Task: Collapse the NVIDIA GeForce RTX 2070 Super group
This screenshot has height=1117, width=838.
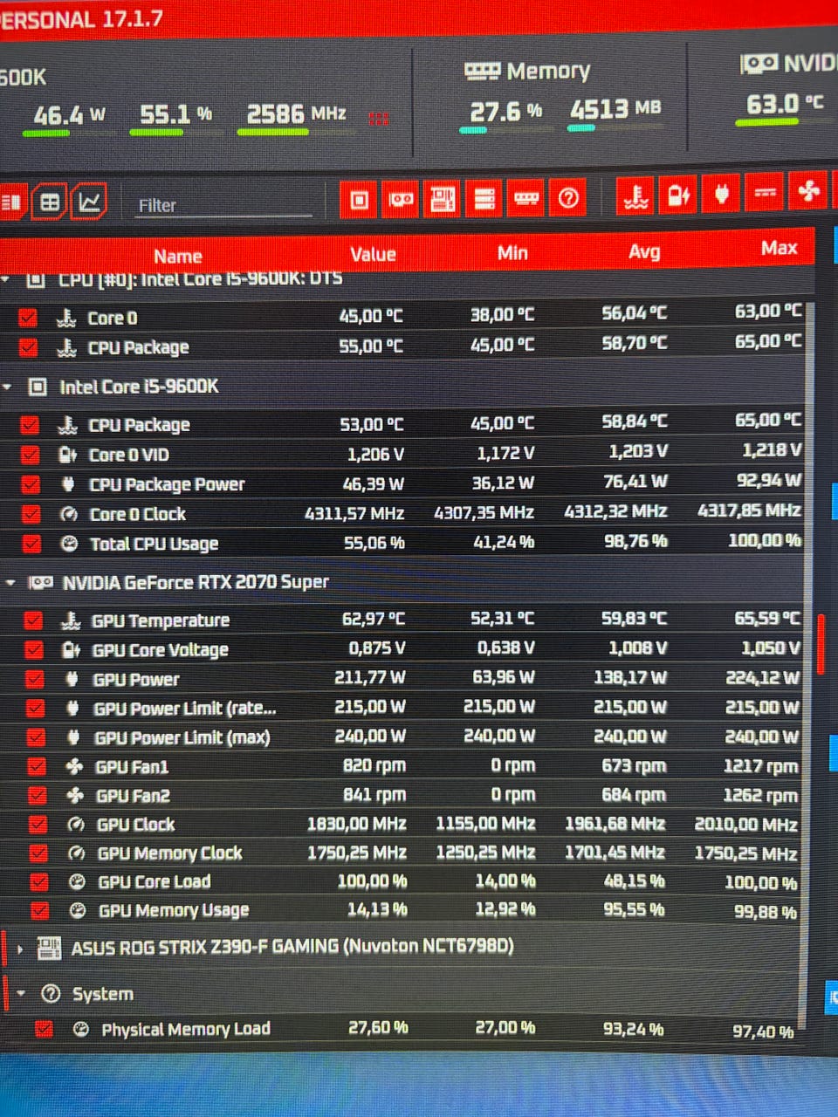Action: point(11,582)
